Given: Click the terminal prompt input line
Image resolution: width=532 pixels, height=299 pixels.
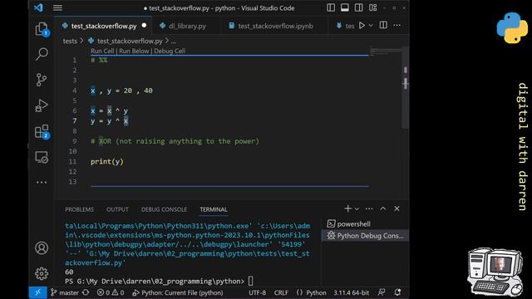Looking at the screenshot, I should click(x=159, y=281).
